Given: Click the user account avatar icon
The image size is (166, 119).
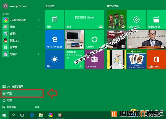Looking at the screenshot, I should [x=6, y=6].
